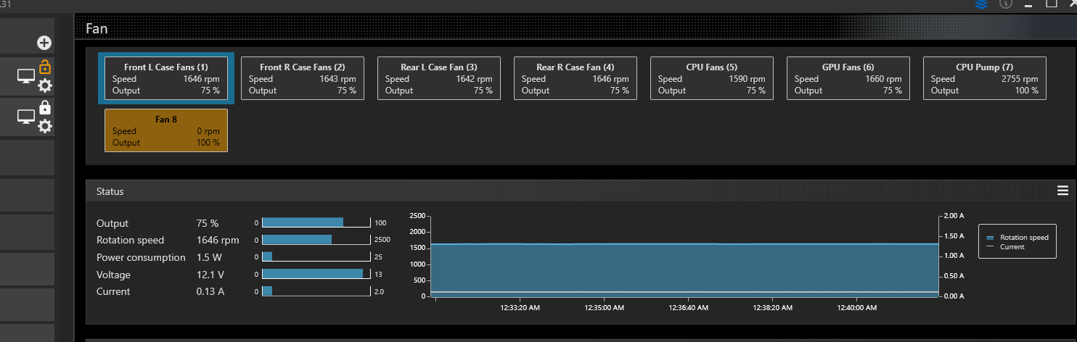Select the Rear L Case Fan (3) tile
Viewport: 1077px width, 342px height.
coord(438,78)
